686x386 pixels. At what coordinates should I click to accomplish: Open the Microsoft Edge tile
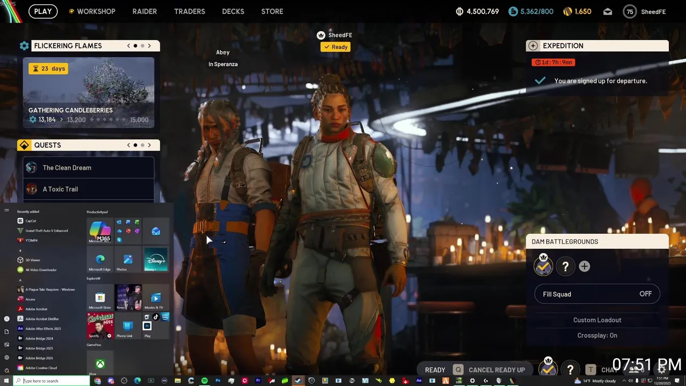[x=100, y=259]
